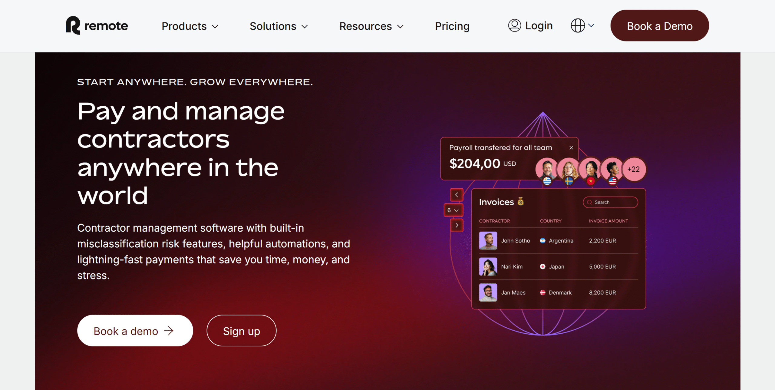Click the arrow in Book a demo

coord(169,331)
